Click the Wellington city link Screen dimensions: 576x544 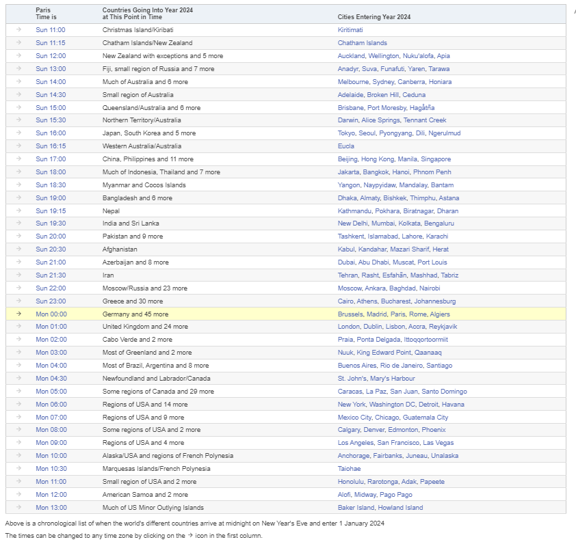(x=384, y=56)
